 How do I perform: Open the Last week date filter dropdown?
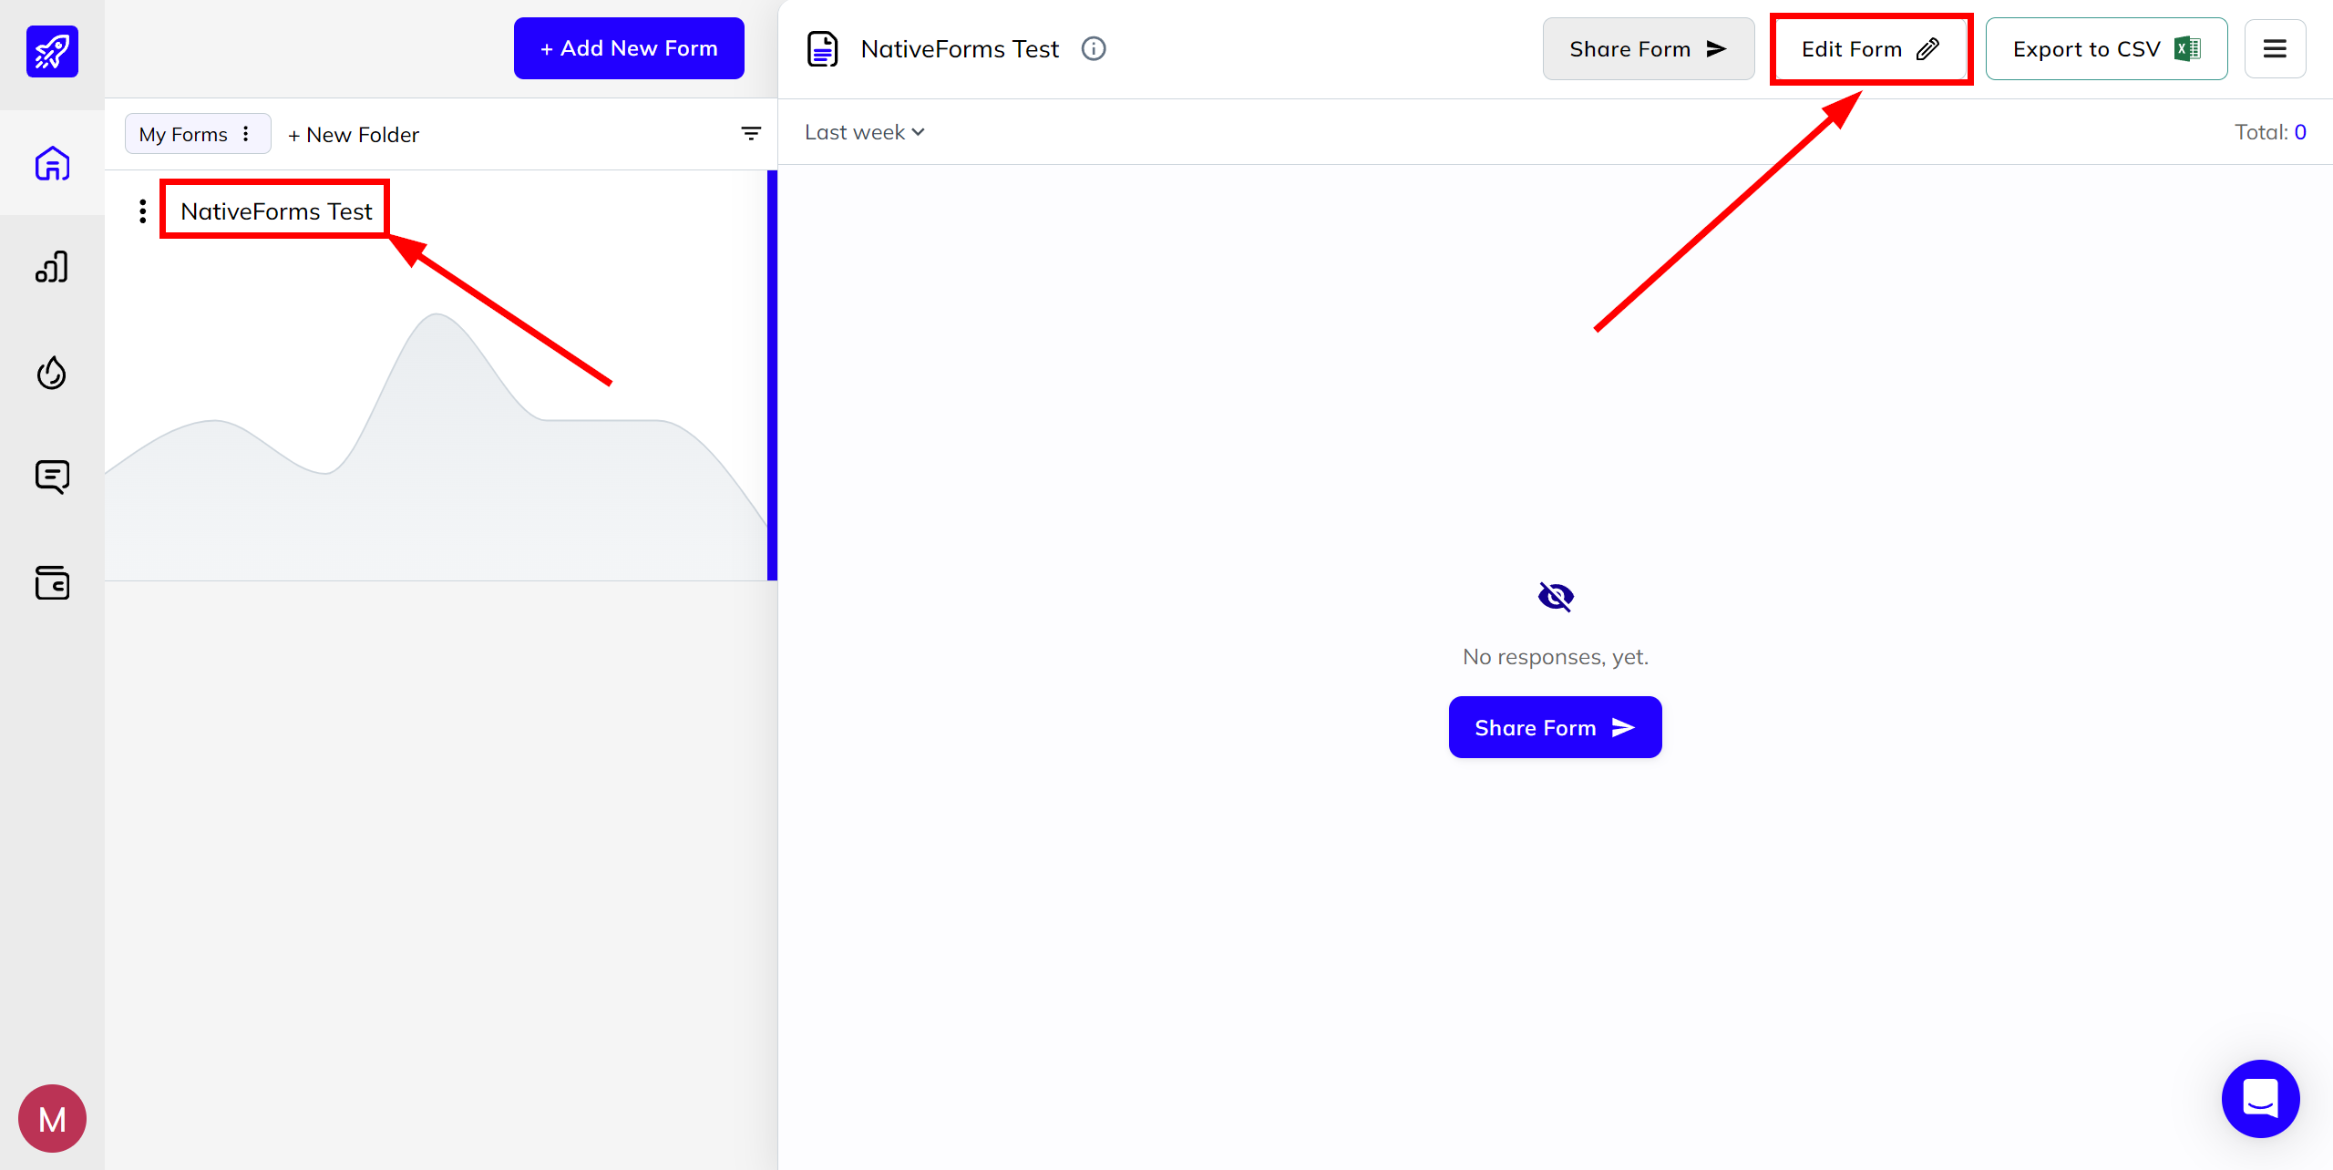coord(860,131)
